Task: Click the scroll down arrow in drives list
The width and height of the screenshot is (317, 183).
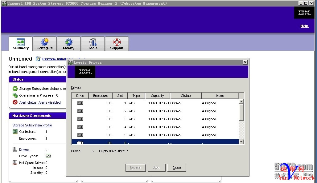Action: (x=241, y=142)
